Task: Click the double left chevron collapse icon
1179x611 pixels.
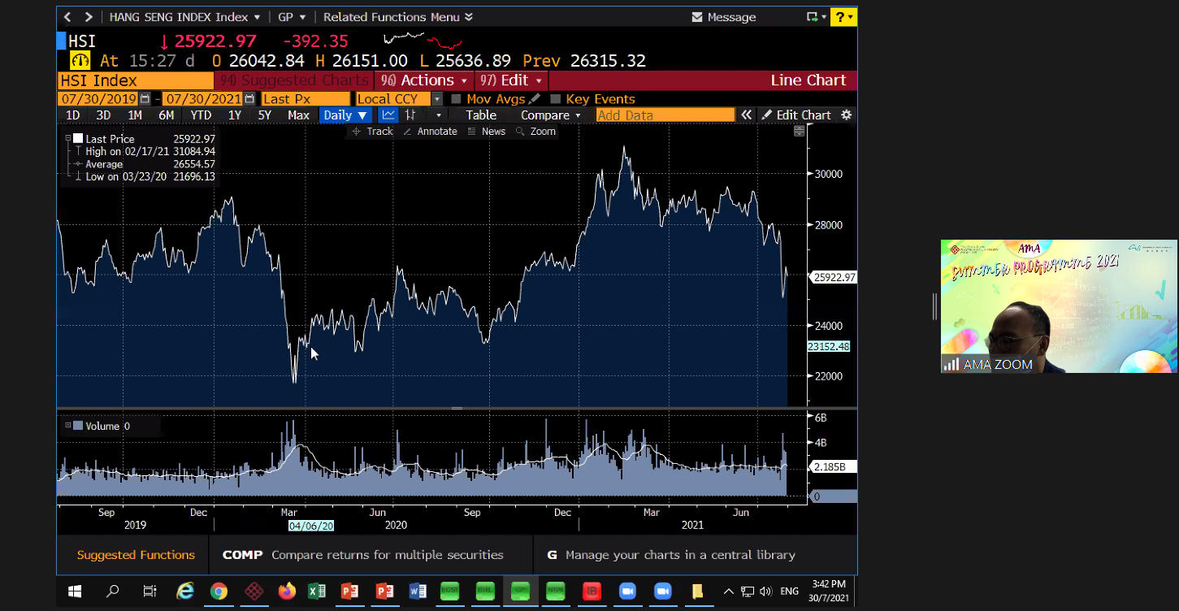Action: coord(746,115)
